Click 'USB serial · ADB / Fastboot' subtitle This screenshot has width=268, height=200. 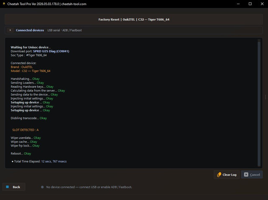pos(64,30)
